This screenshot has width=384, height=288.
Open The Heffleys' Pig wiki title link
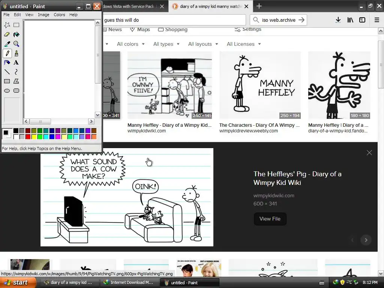297,178
